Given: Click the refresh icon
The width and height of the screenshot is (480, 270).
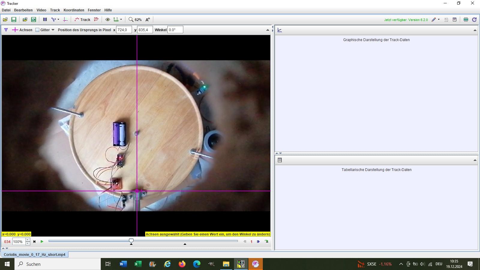Looking at the screenshot, I should pyautogui.click(x=474, y=19).
